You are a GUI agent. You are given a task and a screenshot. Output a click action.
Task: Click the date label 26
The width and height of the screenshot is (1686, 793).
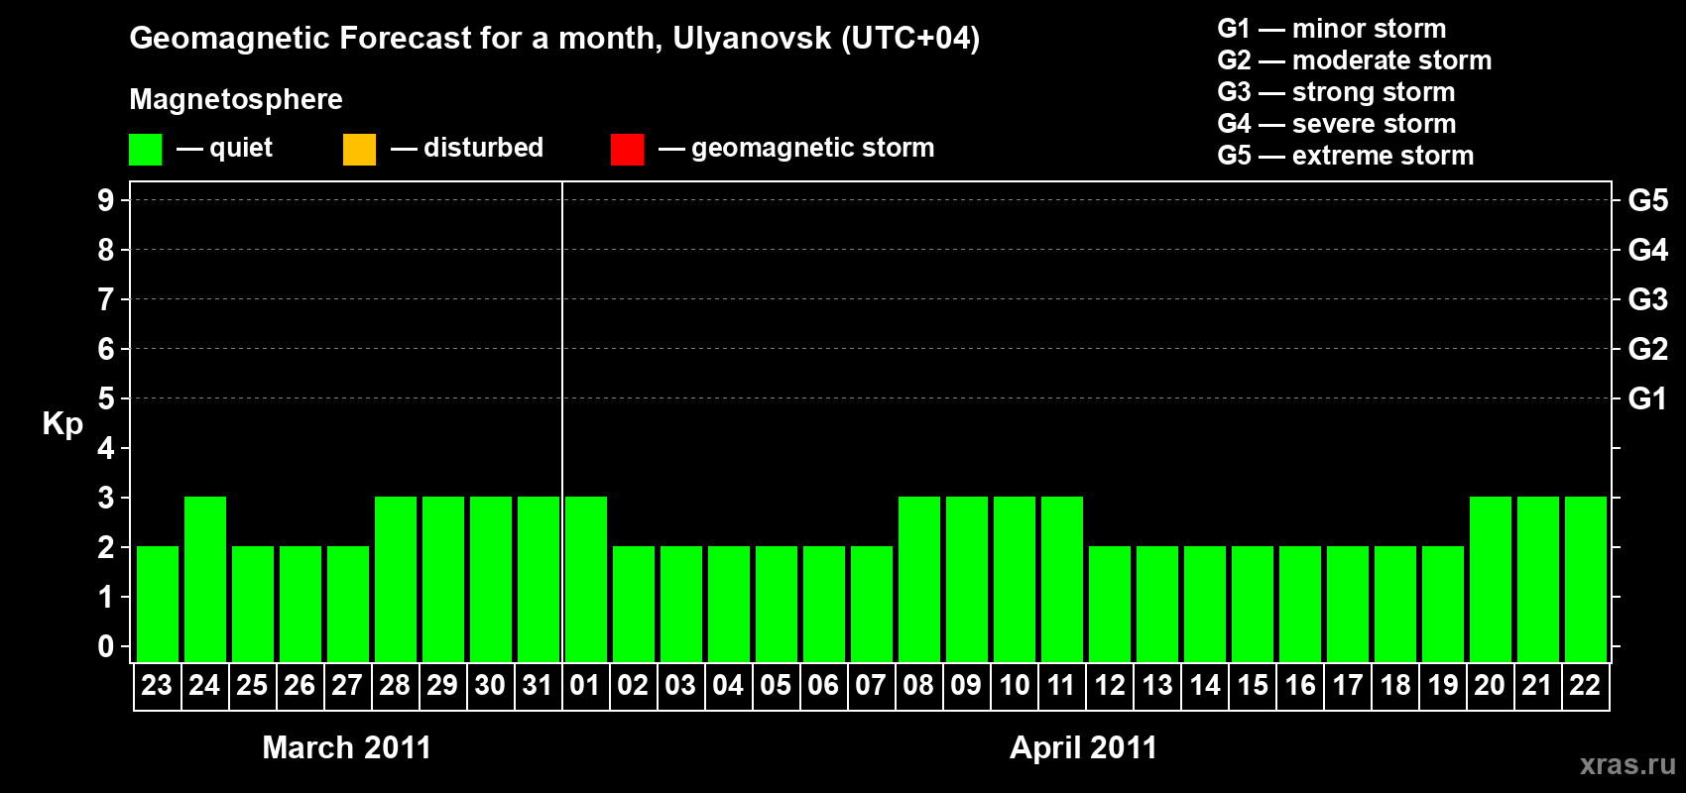(x=300, y=685)
